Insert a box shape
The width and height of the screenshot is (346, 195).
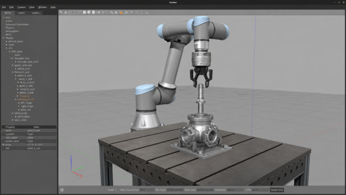pyautogui.click(x=85, y=12)
